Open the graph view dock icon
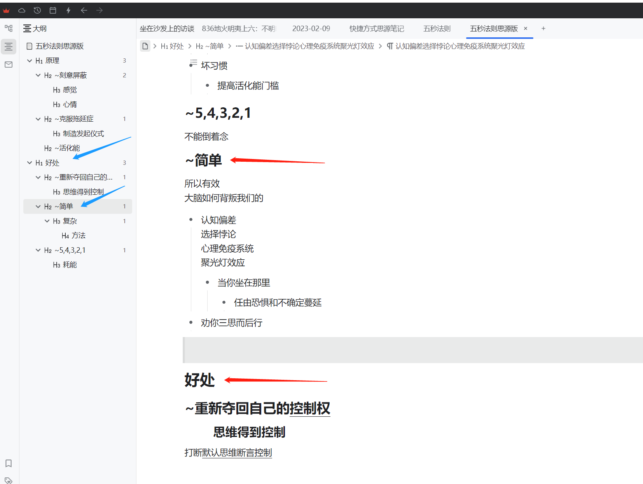 (9, 28)
